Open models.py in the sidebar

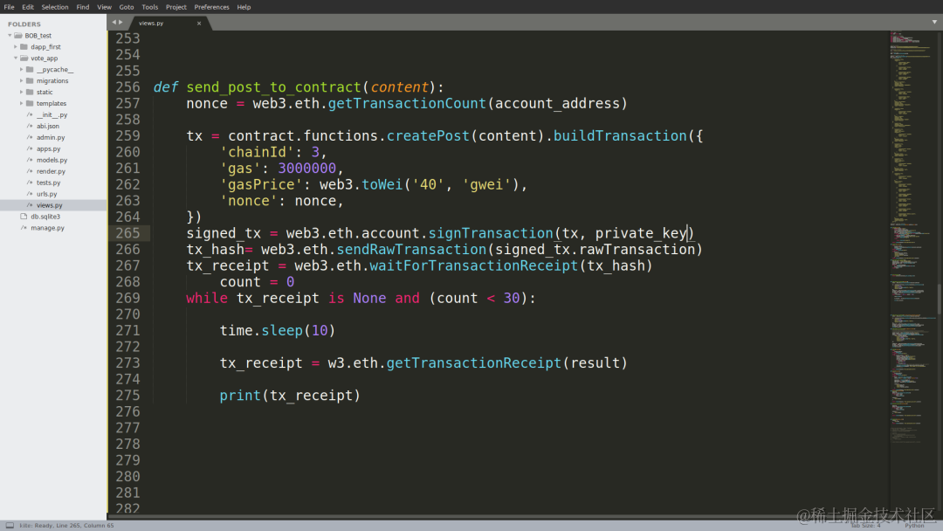point(52,160)
